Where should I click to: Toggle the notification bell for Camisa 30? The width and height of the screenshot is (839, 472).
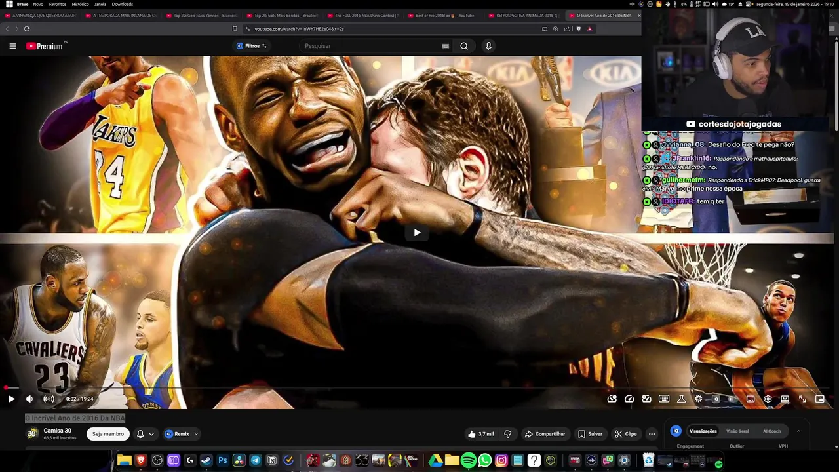point(140,434)
